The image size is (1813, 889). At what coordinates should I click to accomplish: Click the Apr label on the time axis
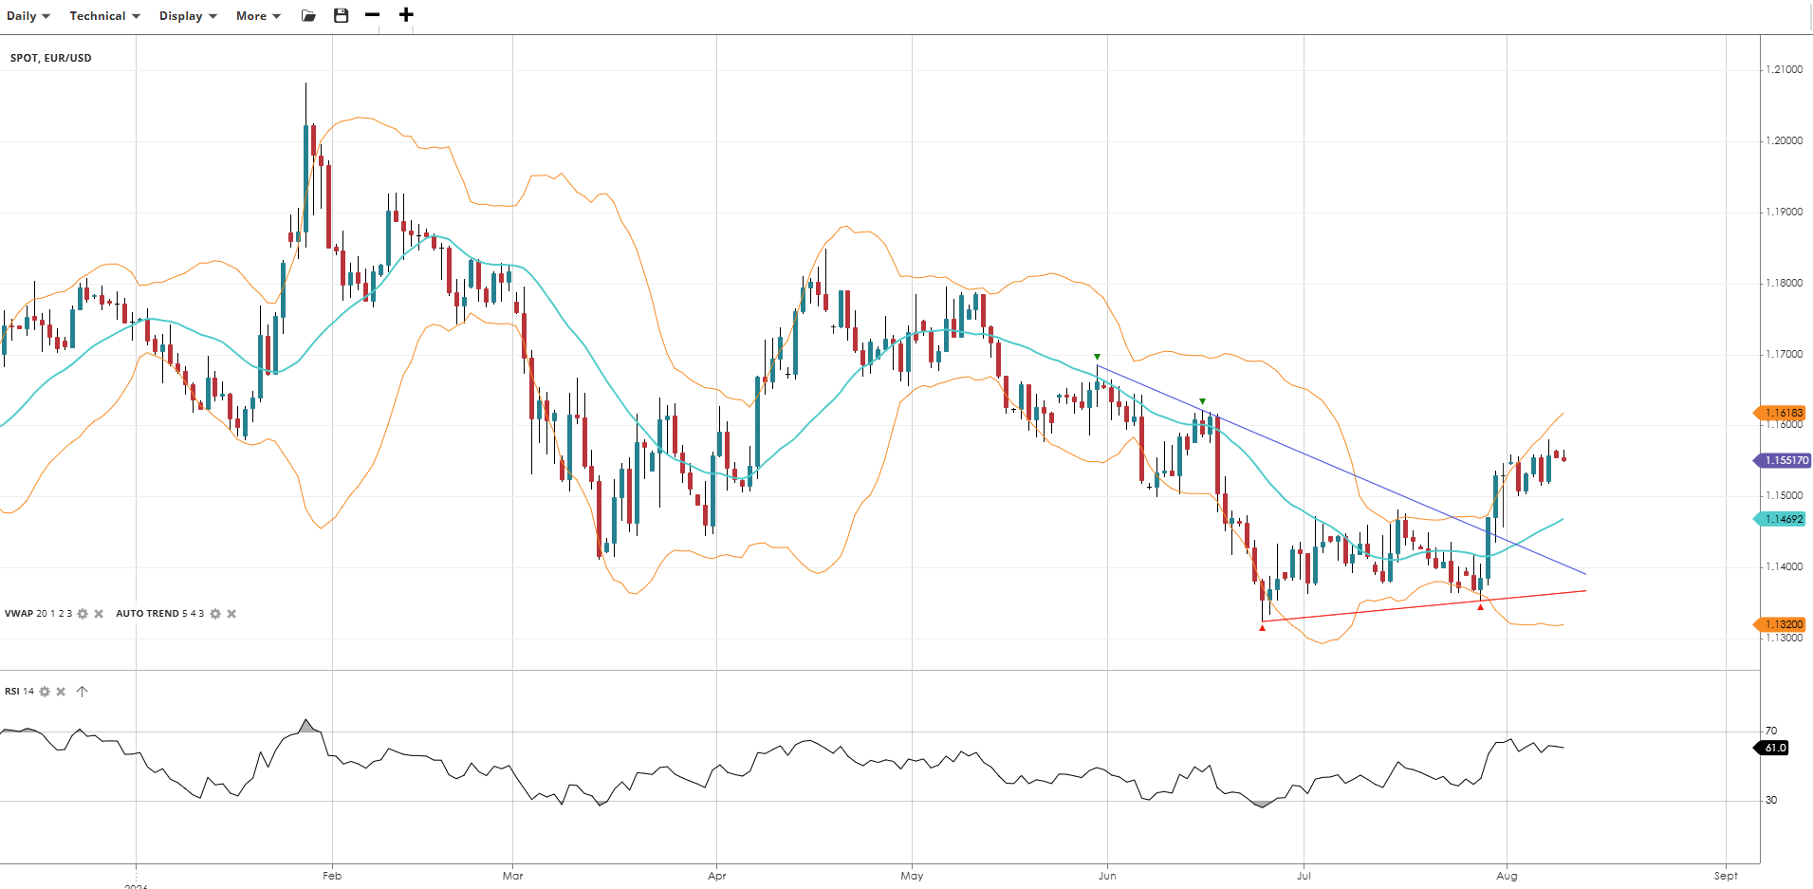point(717,876)
